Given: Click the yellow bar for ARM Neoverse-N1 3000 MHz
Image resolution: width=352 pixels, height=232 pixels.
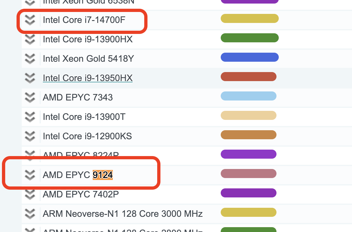Looking at the screenshot, I should 249,212.
